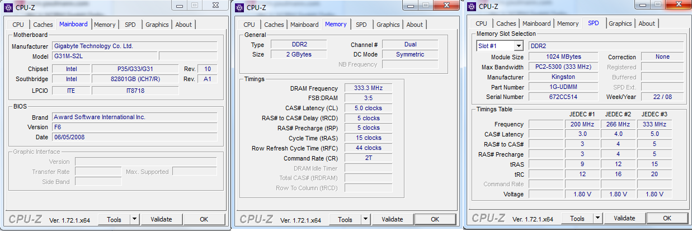Open the Caches tab in the Memory window
692x231 pixels.
(x=274, y=25)
